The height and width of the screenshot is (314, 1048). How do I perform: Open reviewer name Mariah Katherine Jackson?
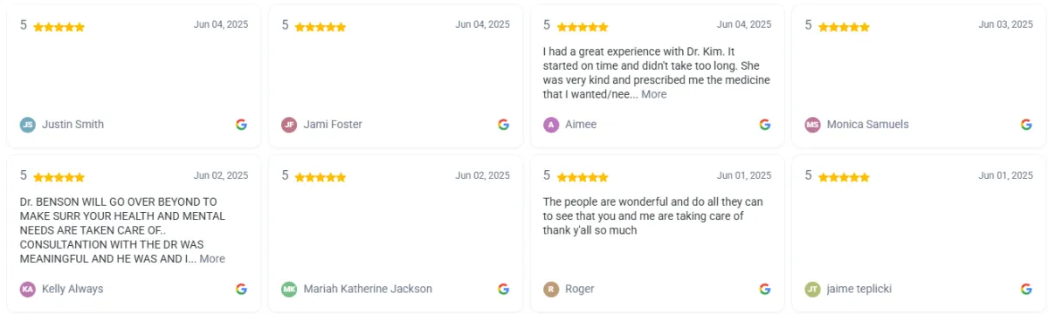coord(368,289)
